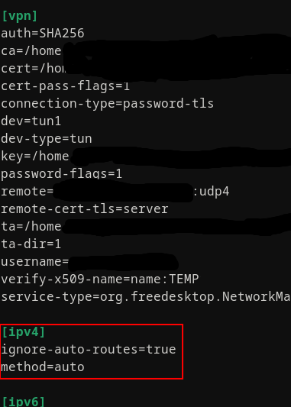The image size is (291, 407).
Task: Click the username= field label
Action: pos(35,262)
